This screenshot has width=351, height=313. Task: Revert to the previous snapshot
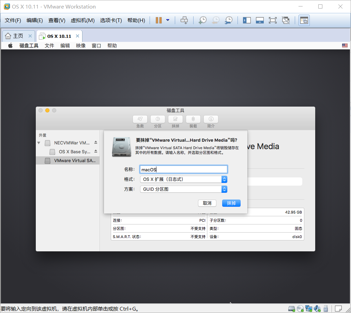point(216,20)
